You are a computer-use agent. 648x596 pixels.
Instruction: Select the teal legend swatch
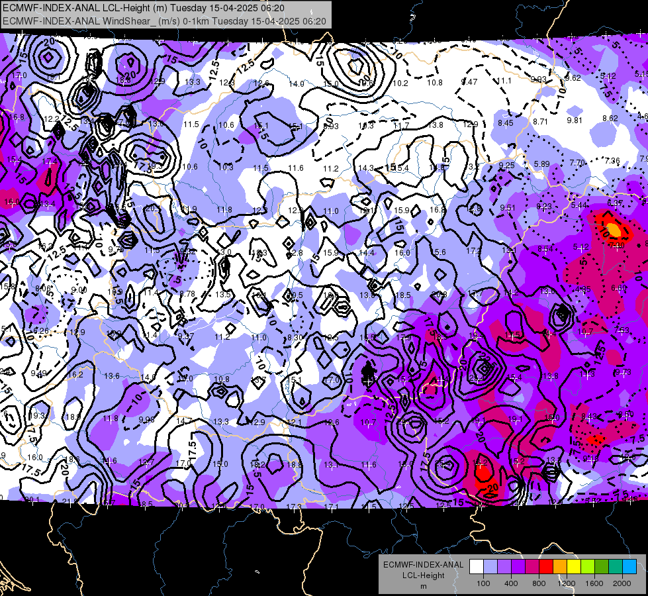coord(616,567)
